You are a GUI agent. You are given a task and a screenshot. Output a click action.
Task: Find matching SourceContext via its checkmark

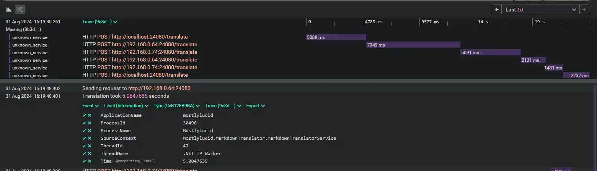(x=84, y=138)
